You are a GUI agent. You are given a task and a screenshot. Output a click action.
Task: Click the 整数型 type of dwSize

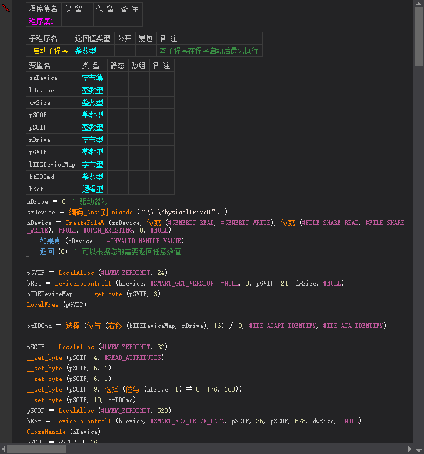[93, 102]
